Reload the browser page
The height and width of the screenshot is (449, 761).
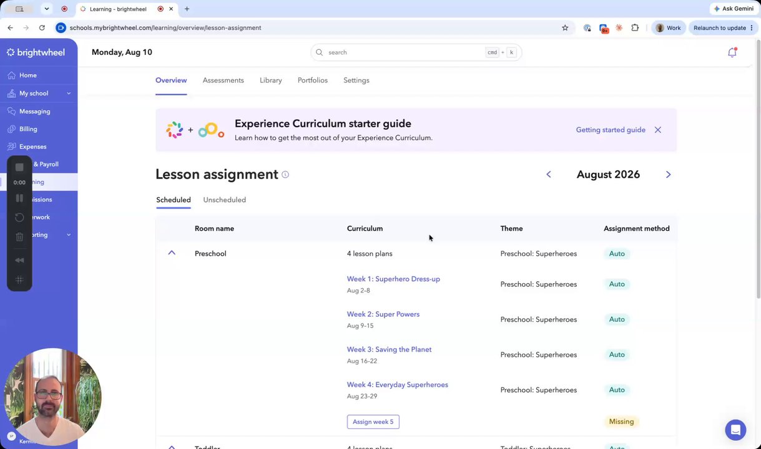tap(42, 27)
